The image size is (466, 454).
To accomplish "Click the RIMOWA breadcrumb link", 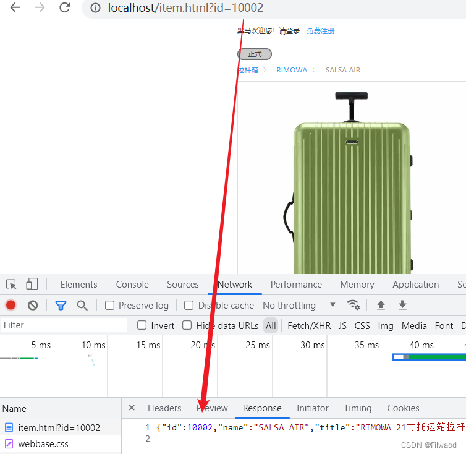I will [292, 70].
